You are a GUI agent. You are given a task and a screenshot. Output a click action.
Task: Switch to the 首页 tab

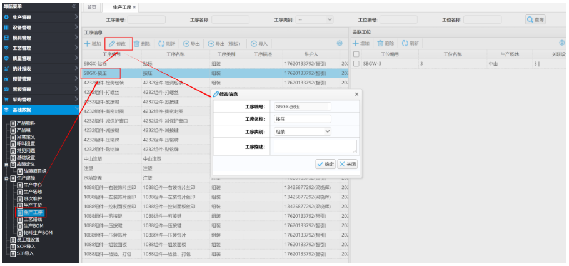(92, 7)
